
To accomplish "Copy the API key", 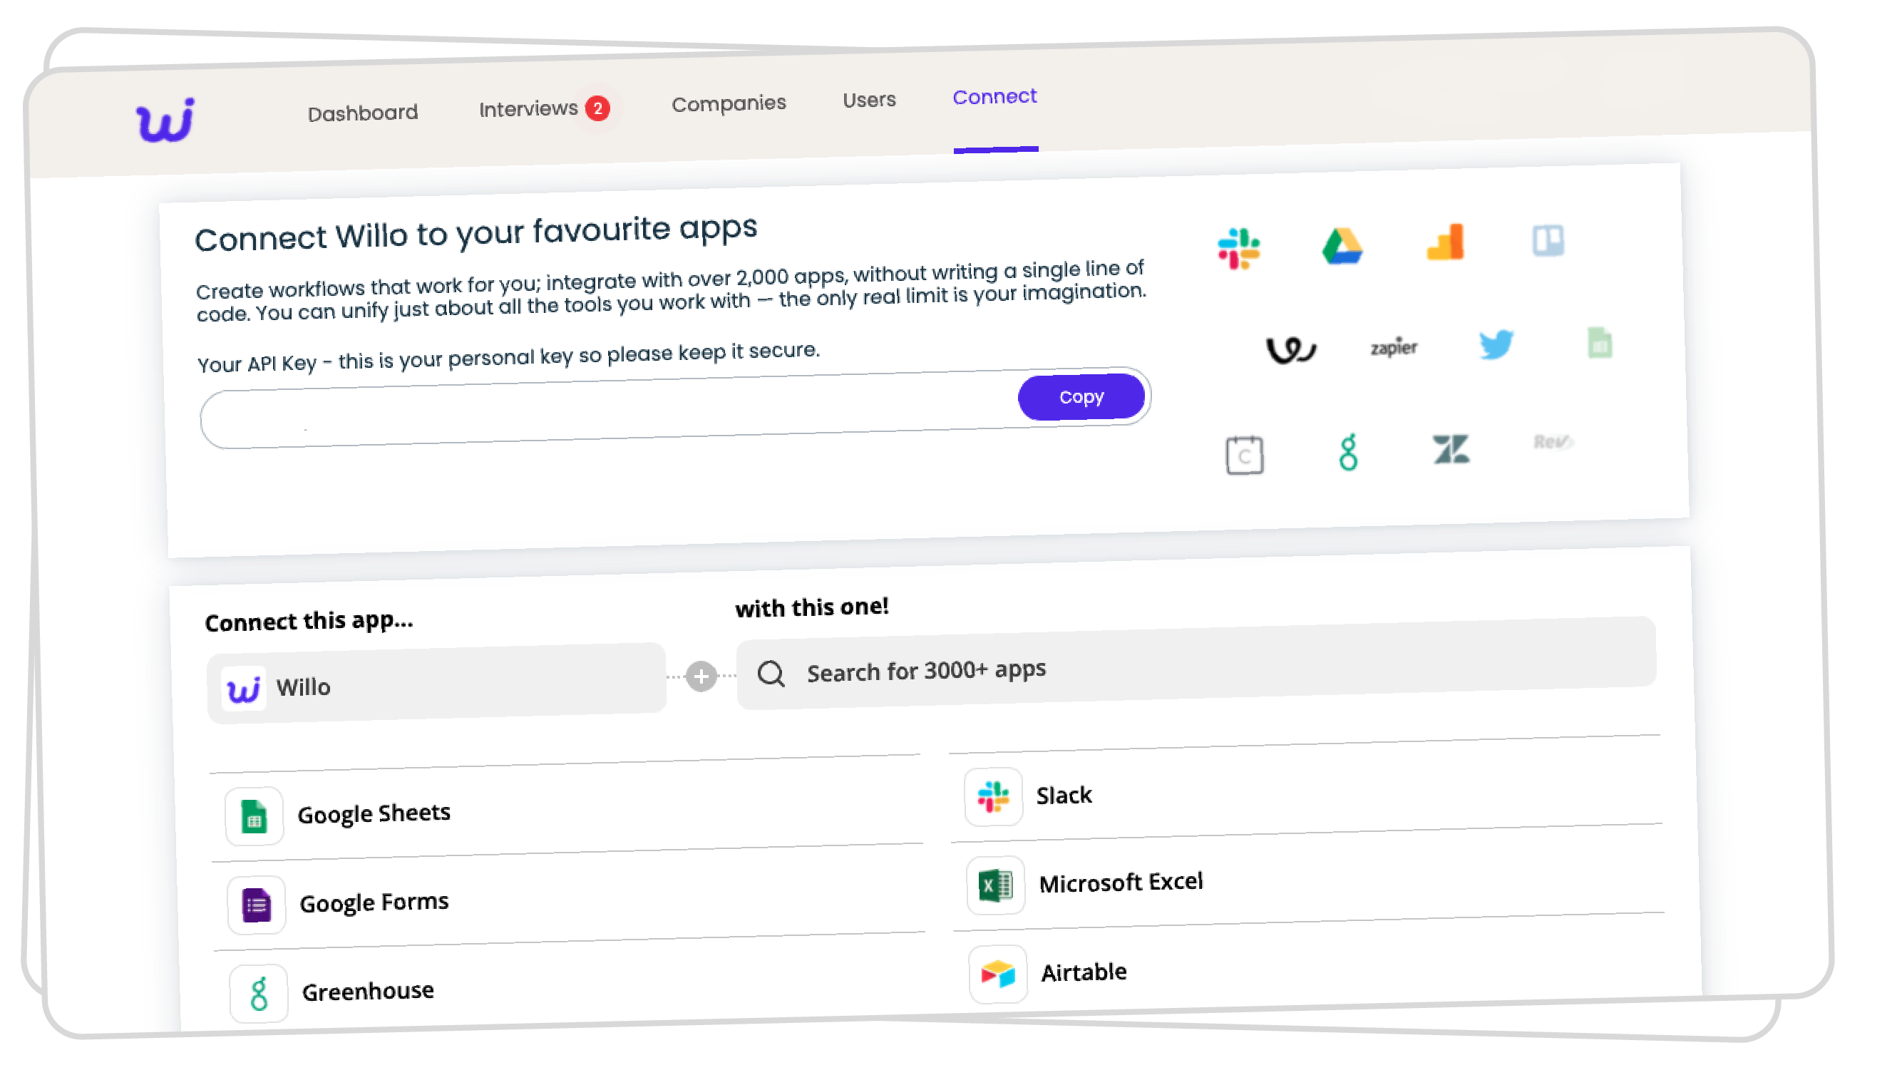I will (x=1081, y=397).
